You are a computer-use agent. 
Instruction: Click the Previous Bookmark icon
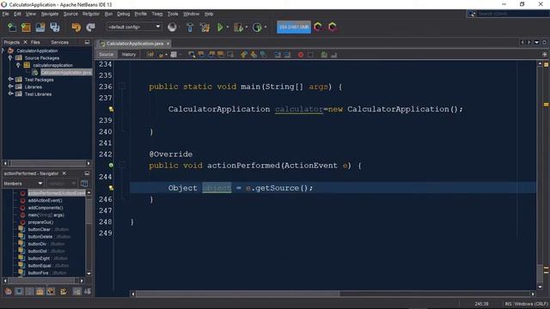243,55
